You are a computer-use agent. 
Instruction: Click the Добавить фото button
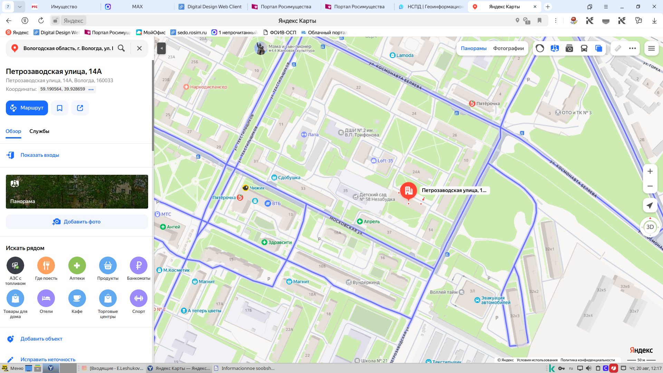pyautogui.click(x=77, y=222)
